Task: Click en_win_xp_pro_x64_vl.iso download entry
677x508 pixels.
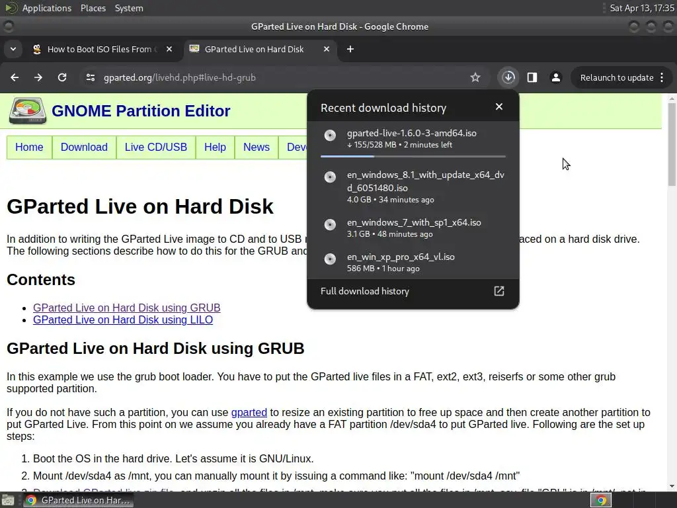Action: (413, 262)
